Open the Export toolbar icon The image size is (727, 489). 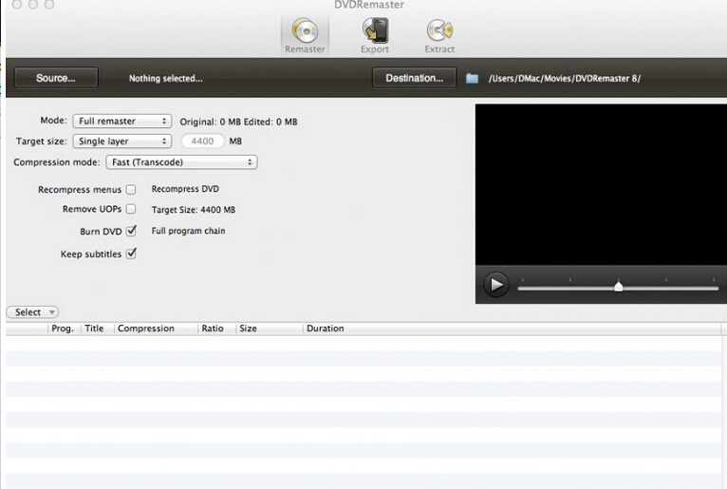(x=375, y=35)
